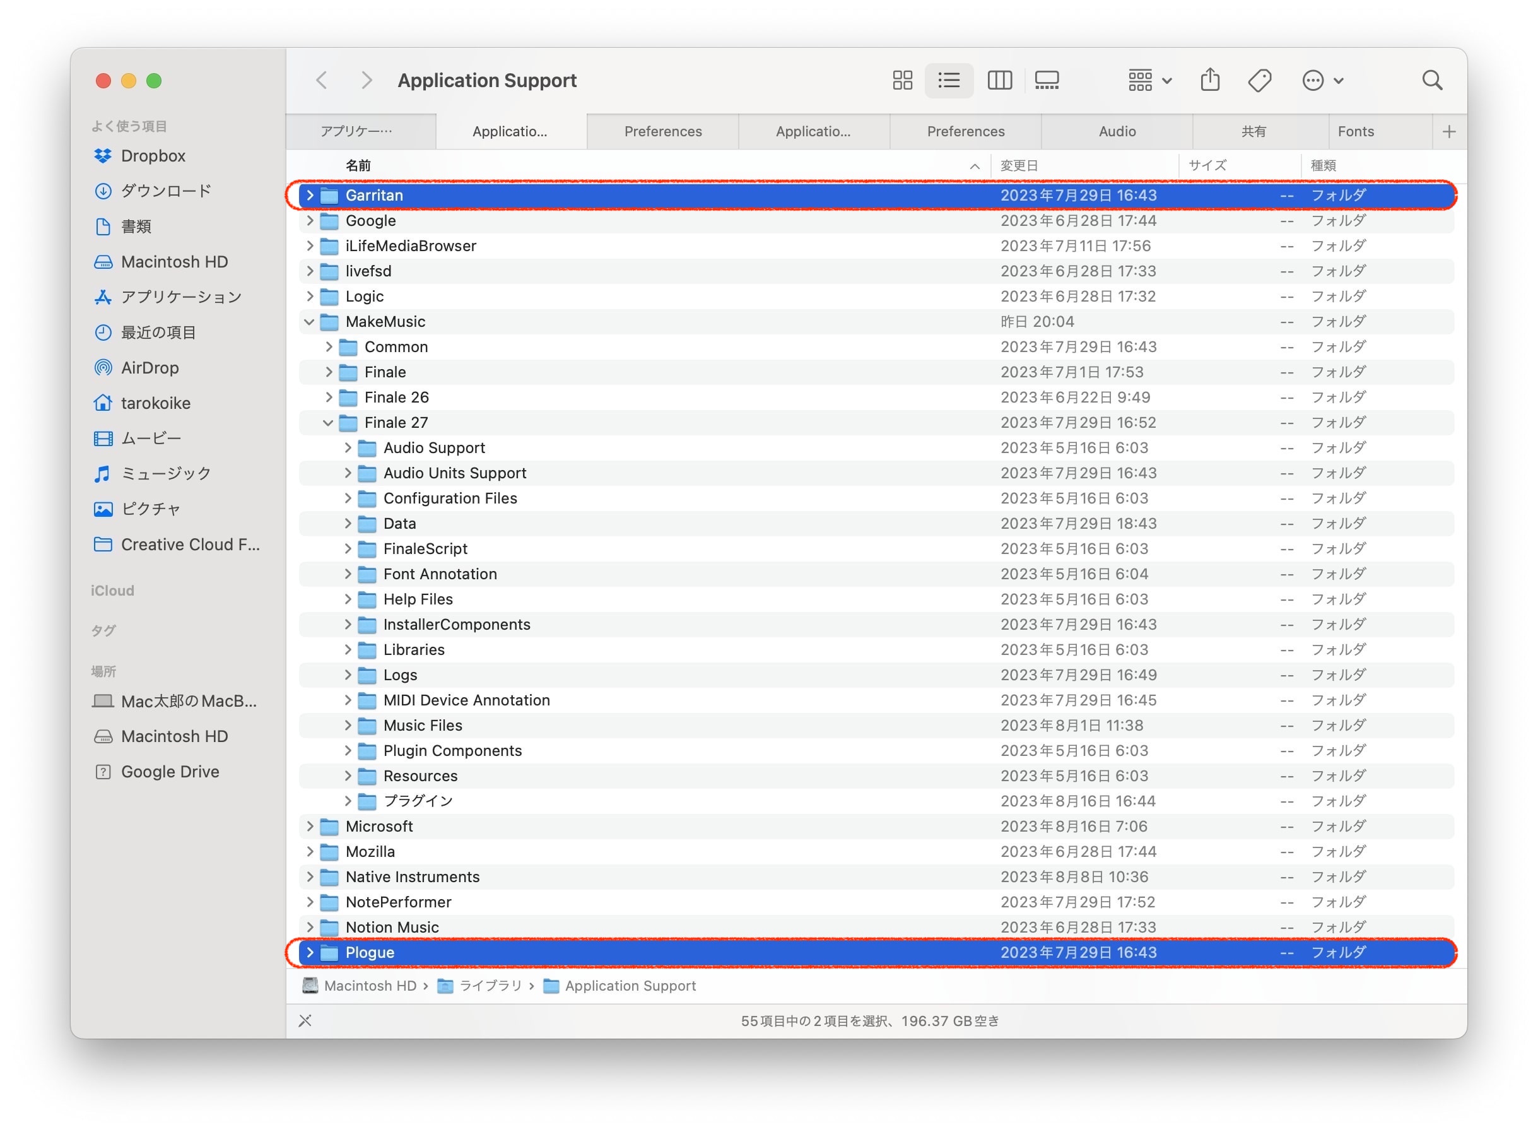1538x1132 pixels.
Task: Select the Microsoft folder row
Action: point(876,827)
